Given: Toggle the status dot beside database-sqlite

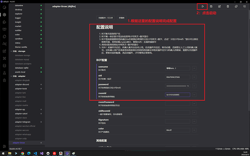Looking at the screenshot, I should [x=41, y=68].
